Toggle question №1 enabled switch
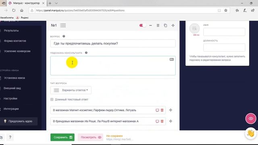Viewport: 258px width, 145px height. click(x=142, y=25)
